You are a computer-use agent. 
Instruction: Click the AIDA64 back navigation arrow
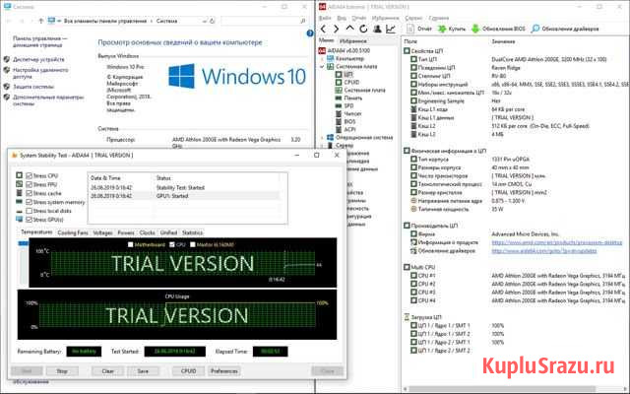coord(319,29)
